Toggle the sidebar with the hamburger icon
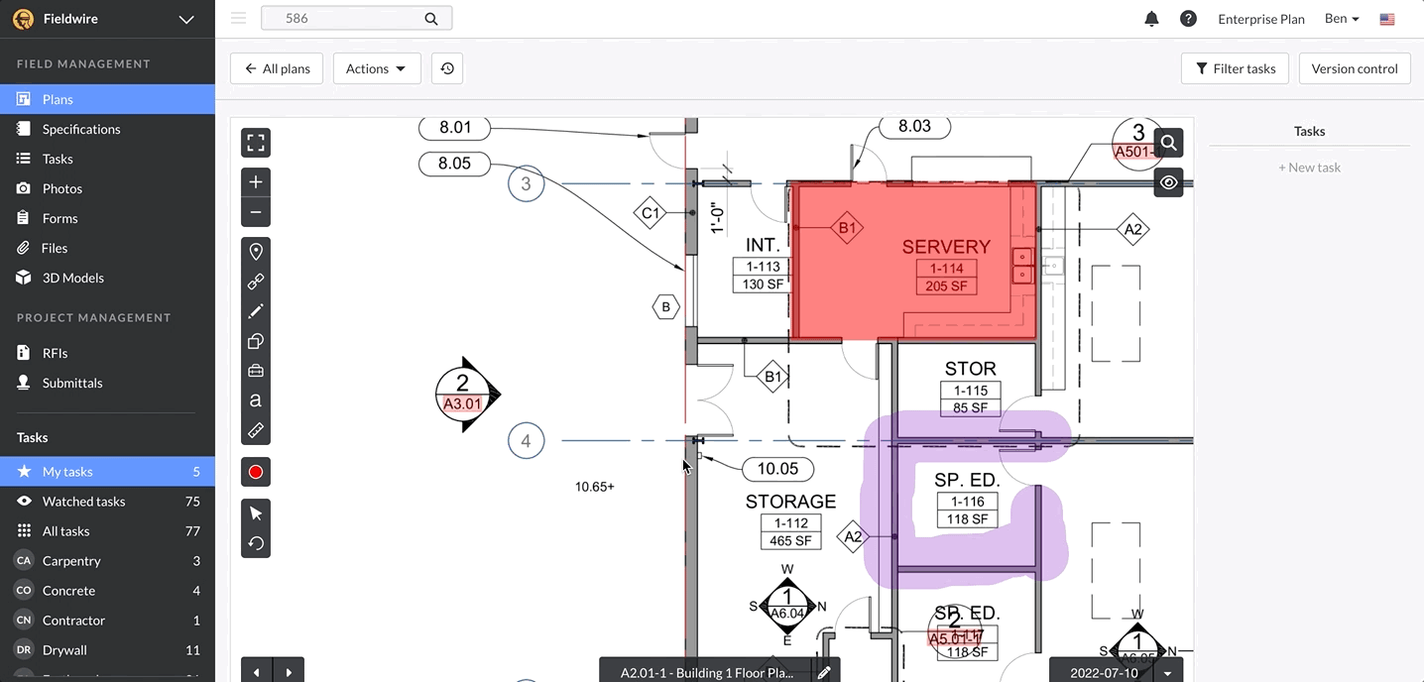The image size is (1424, 682). [x=238, y=17]
